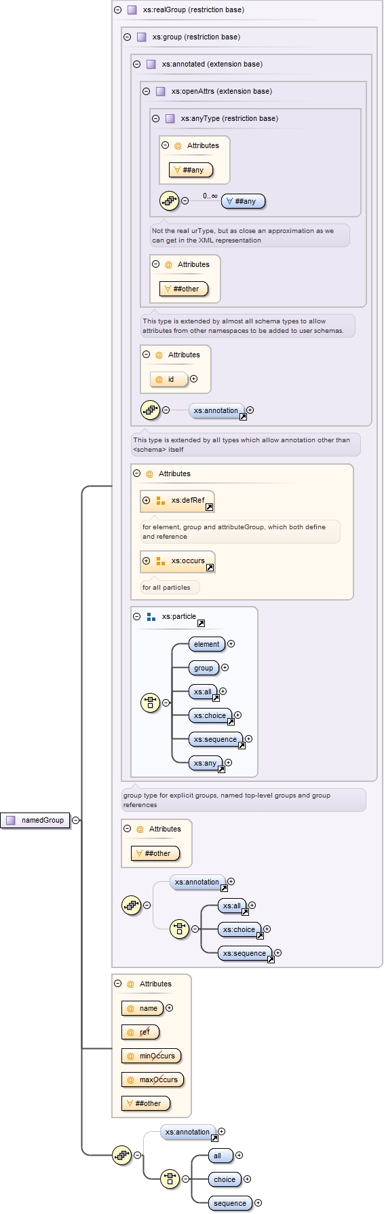Select the maxOccurs attribute
Viewport: 384px width, 1214px height.
(x=153, y=1080)
